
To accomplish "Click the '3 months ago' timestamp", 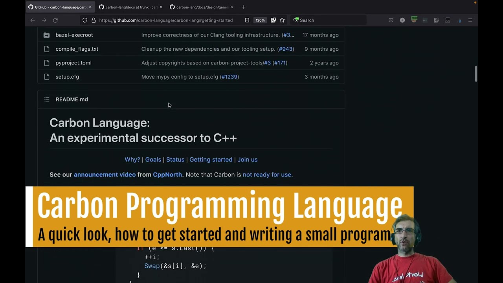I will pos(321,77).
